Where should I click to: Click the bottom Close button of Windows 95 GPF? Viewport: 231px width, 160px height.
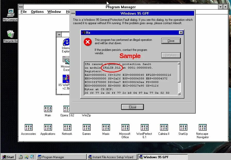[x=133, y=107]
